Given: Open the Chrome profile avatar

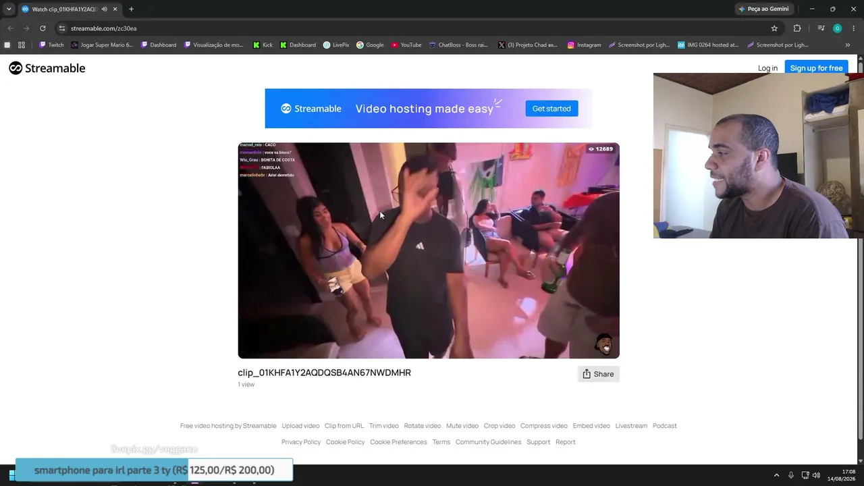Looking at the screenshot, I should (837, 28).
